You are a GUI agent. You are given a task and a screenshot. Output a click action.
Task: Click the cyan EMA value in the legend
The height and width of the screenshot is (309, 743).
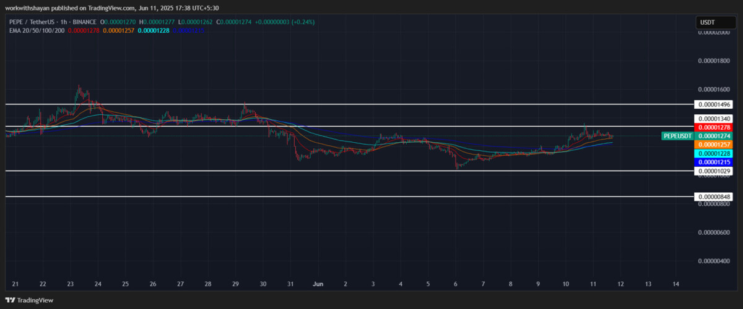(x=155, y=30)
